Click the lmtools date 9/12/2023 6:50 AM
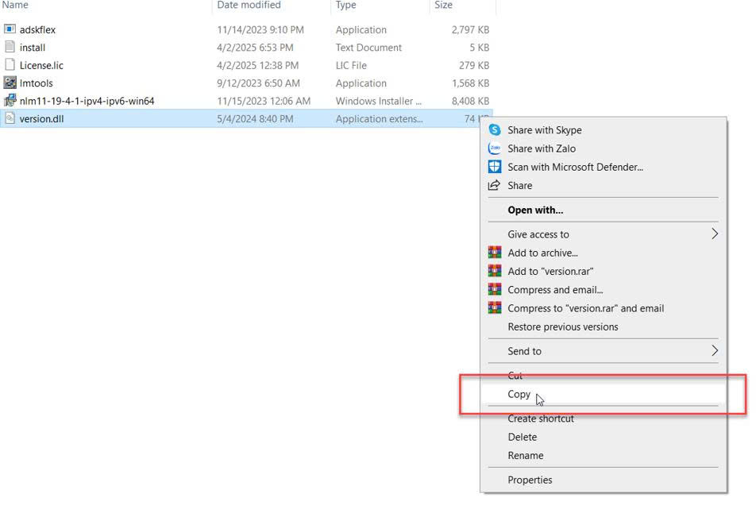Screen dimensions: 756x506 258,83
